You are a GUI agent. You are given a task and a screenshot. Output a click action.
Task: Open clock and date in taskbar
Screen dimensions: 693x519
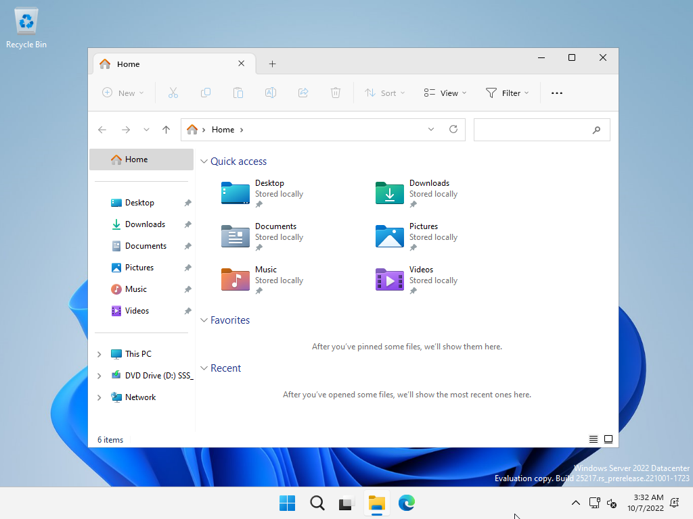646,503
